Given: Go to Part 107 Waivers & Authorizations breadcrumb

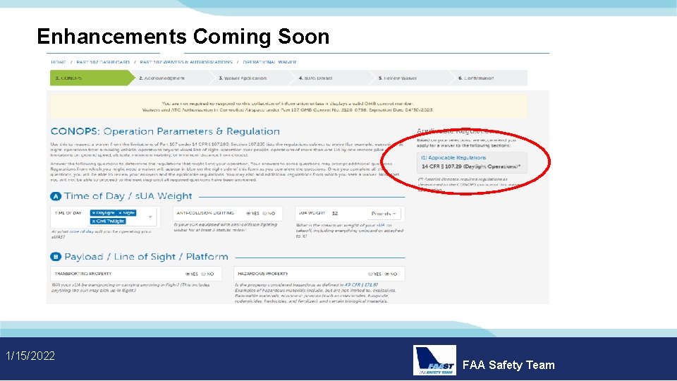Looking at the screenshot, I should (x=186, y=62).
